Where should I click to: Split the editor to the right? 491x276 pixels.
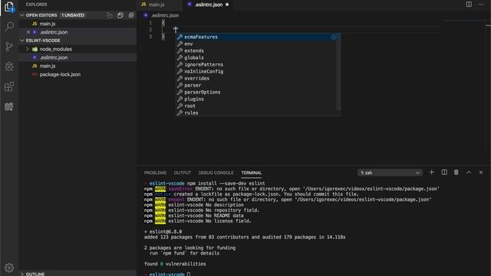click(x=469, y=5)
